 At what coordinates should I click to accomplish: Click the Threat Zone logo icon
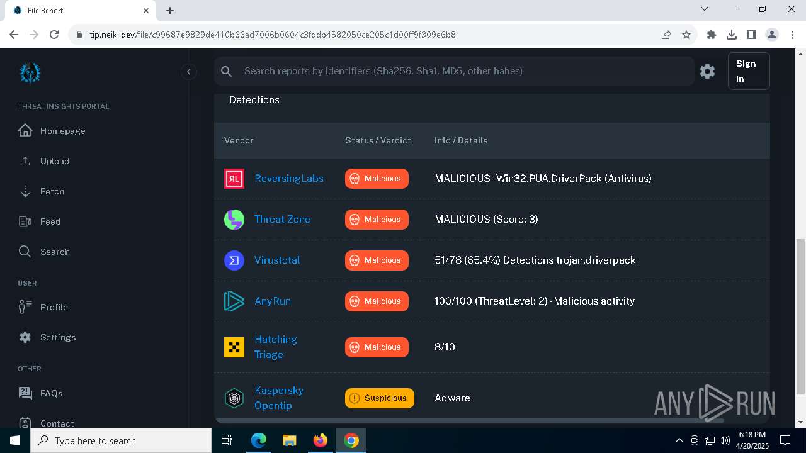(234, 220)
